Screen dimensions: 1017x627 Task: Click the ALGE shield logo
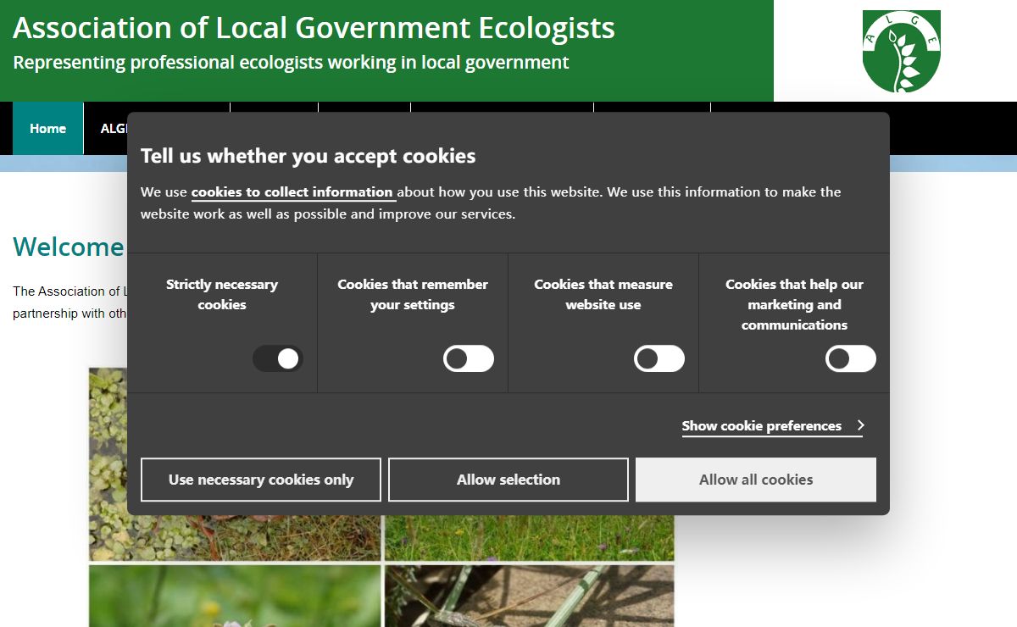click(x=902, y=51)
